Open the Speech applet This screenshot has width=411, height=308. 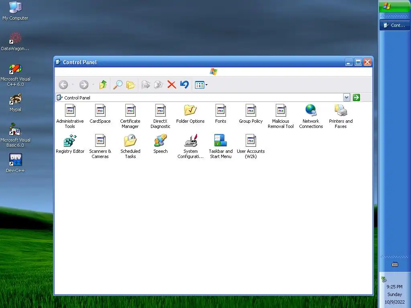point(160,144)
